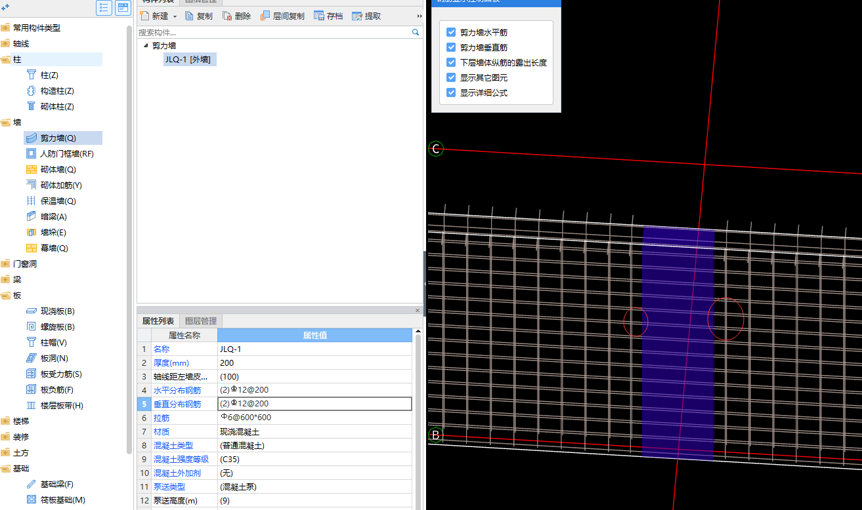
Task: Open the 新建 dropdown arrow
Action: tap(175, 16)
